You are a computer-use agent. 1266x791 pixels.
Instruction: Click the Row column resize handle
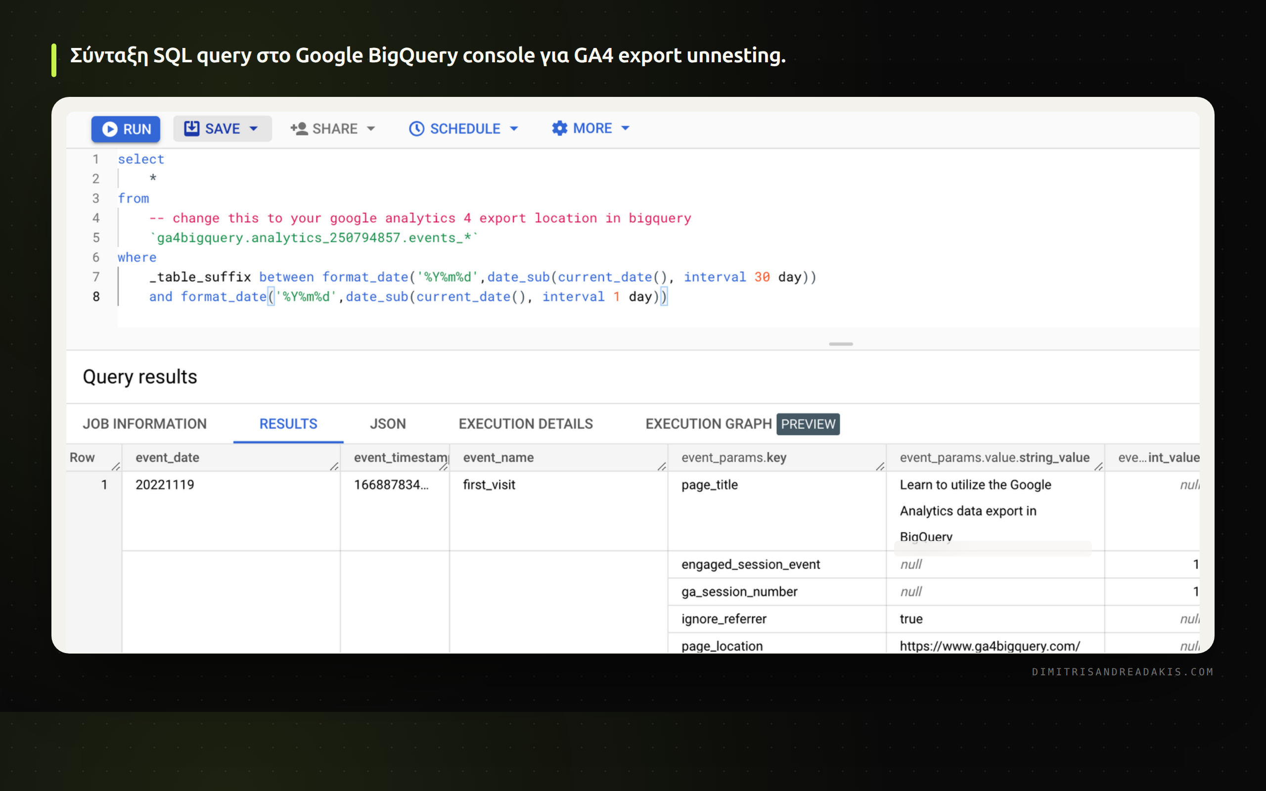(x=116, y=466)
